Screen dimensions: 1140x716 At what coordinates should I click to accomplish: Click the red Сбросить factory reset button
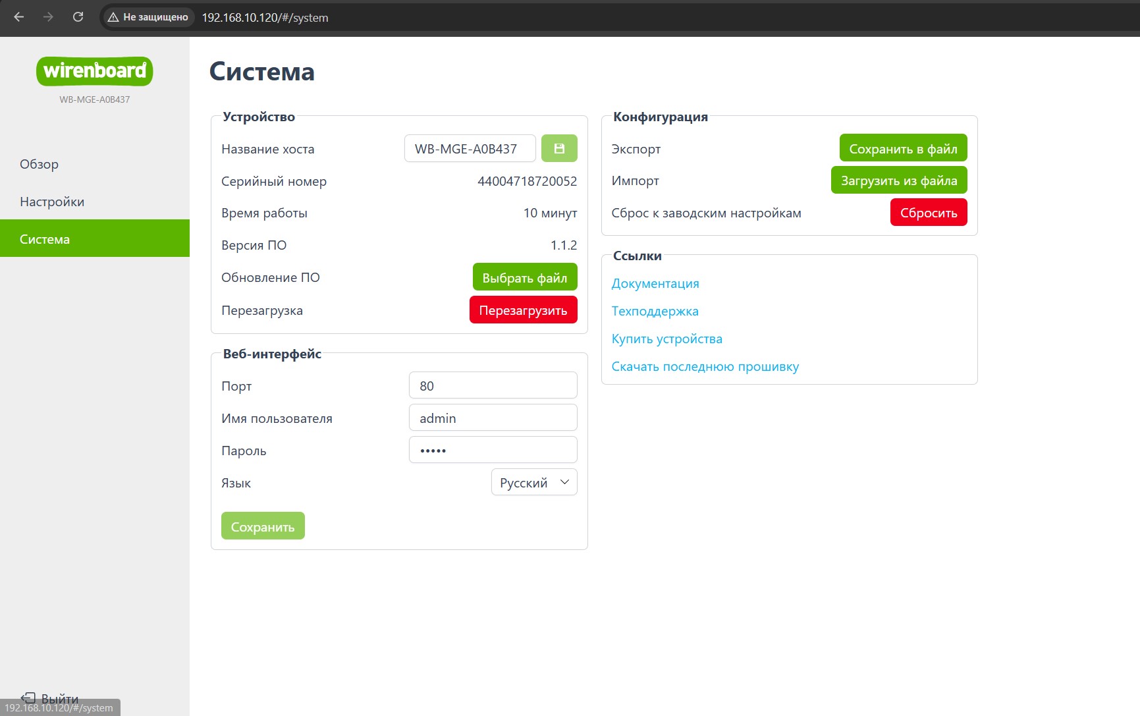coord(929,212)
